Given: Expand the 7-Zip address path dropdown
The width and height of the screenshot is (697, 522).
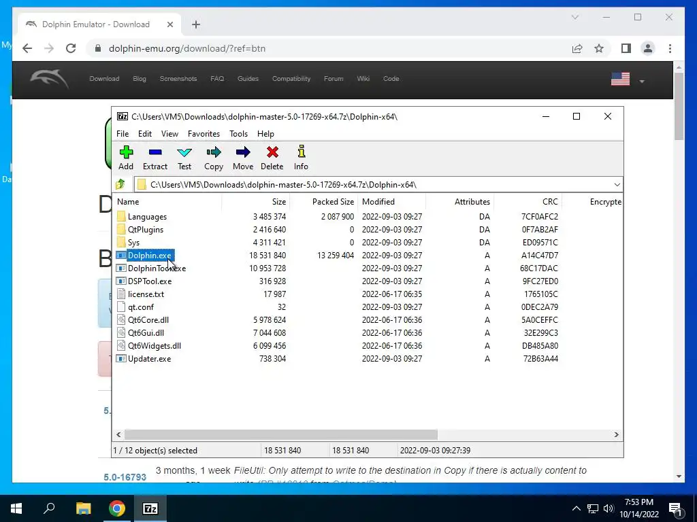Looking at the screenshot, I should pos(617,185).
